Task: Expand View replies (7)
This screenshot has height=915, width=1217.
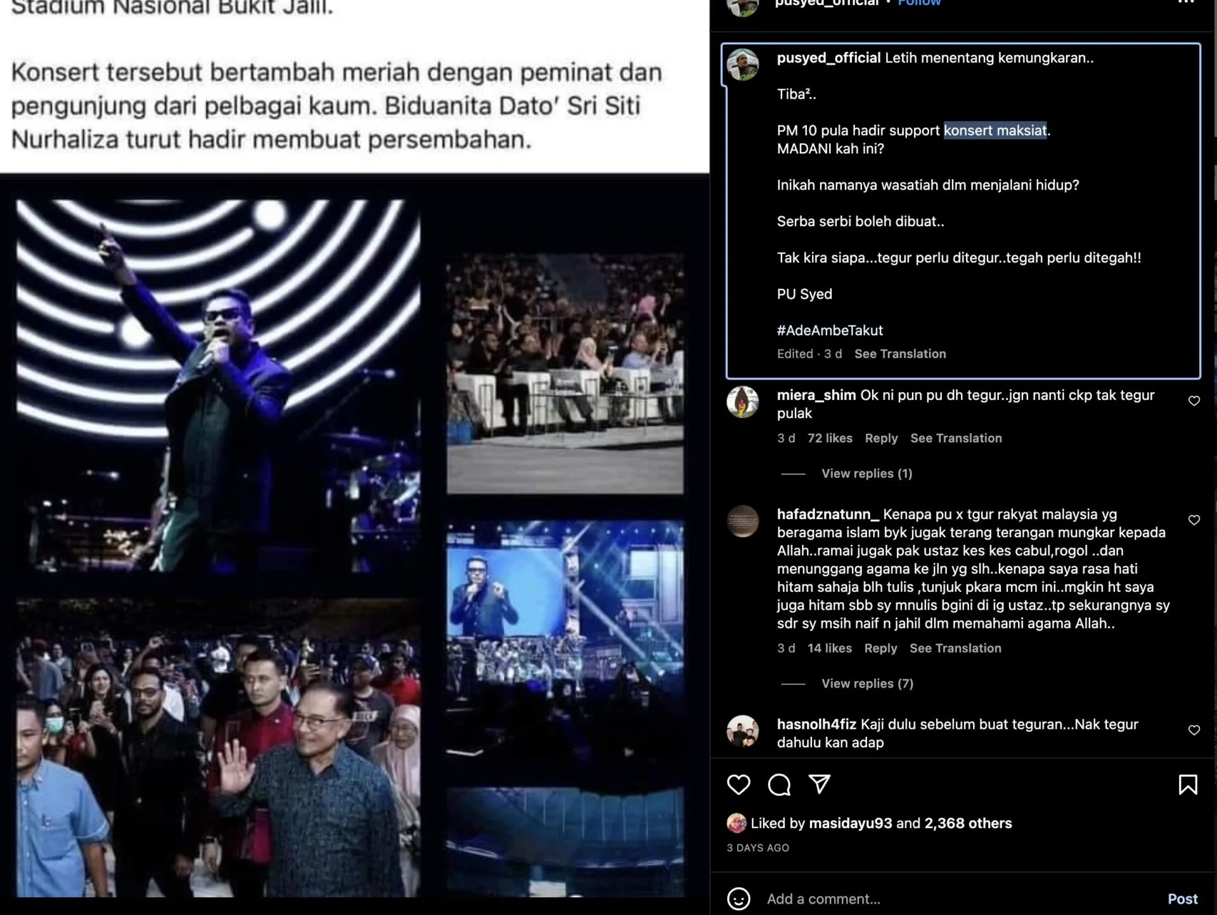Action: pyautogui.click(x=867, y=683)
